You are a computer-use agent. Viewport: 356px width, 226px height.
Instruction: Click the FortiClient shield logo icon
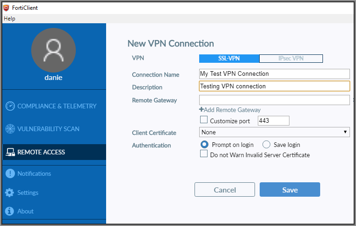coord(6,8)
